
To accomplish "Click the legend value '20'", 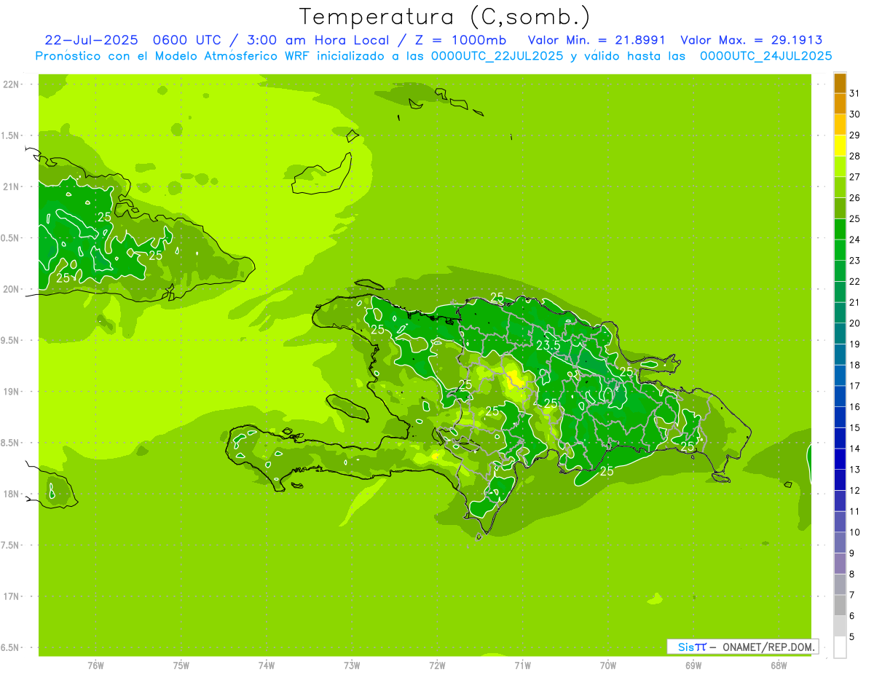I will coord(854,323).
